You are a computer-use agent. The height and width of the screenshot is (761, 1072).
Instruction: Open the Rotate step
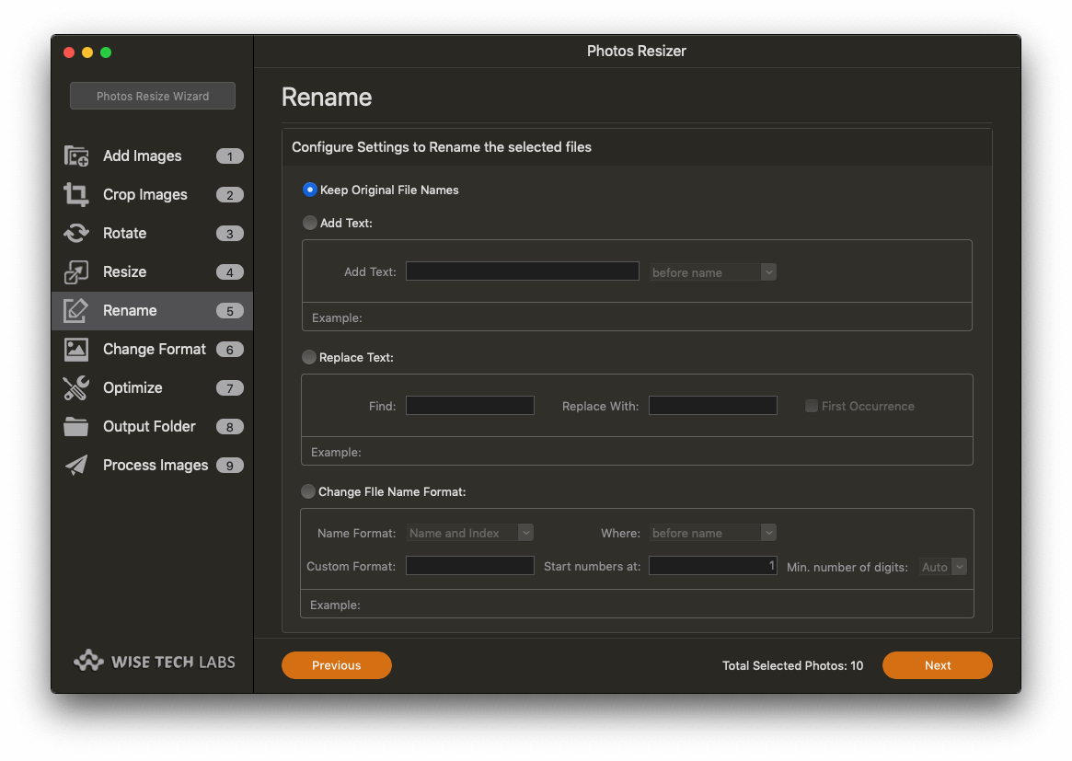click(124, 233)
